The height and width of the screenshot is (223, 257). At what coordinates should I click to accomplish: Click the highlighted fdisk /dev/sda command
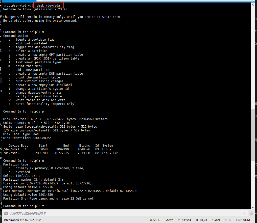coord(48,5)
